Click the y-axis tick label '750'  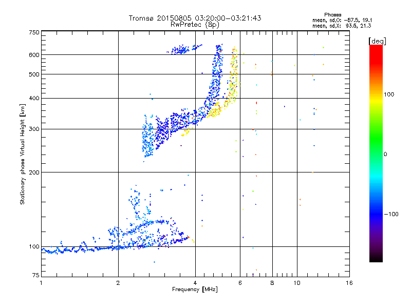pyautogui.click(x=34, y=32)
